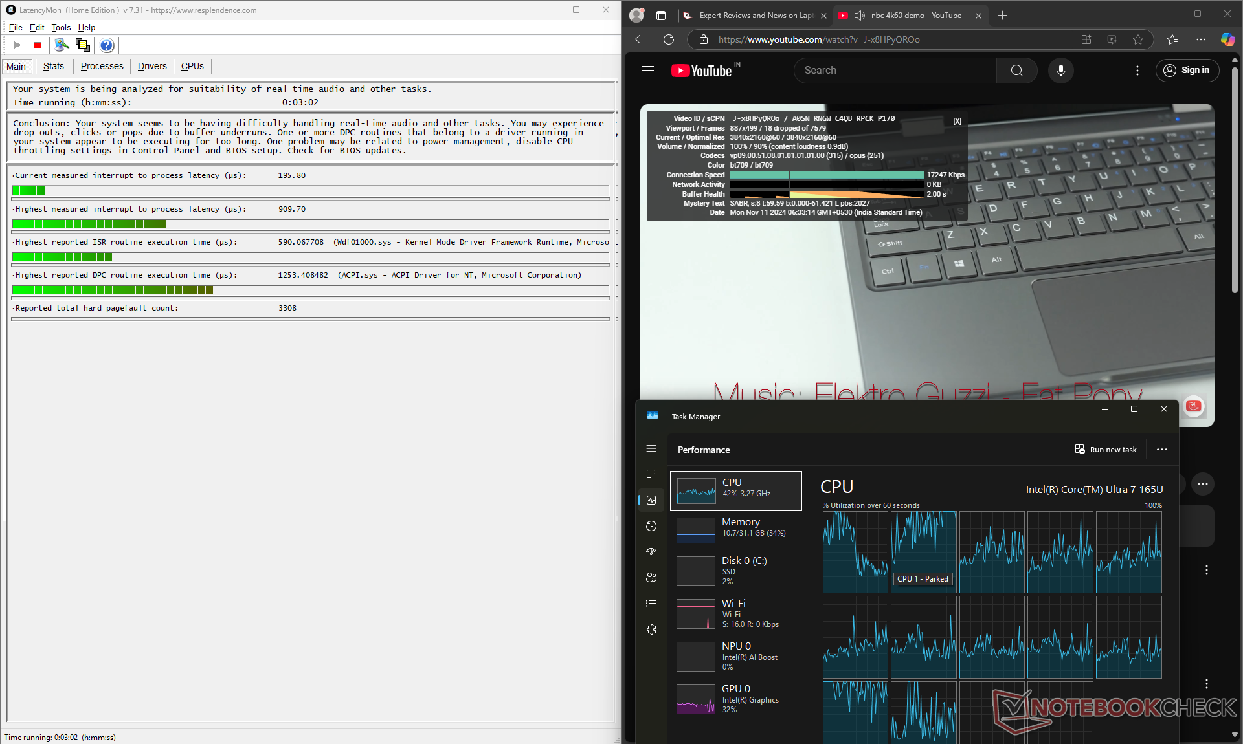1243x744 pixels.
Task: Open the LatencyMon options toolbar icon
Action: click(x=62, y=45)
